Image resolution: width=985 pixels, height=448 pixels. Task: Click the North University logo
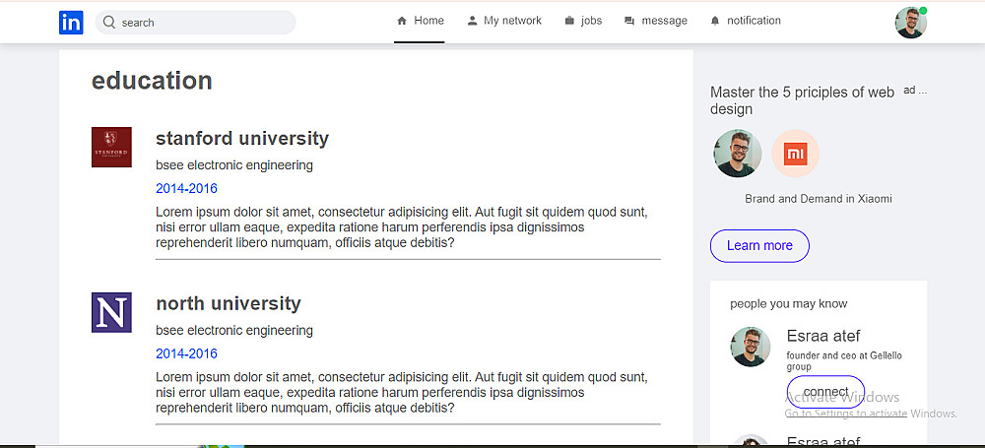(x=111, y=312)
